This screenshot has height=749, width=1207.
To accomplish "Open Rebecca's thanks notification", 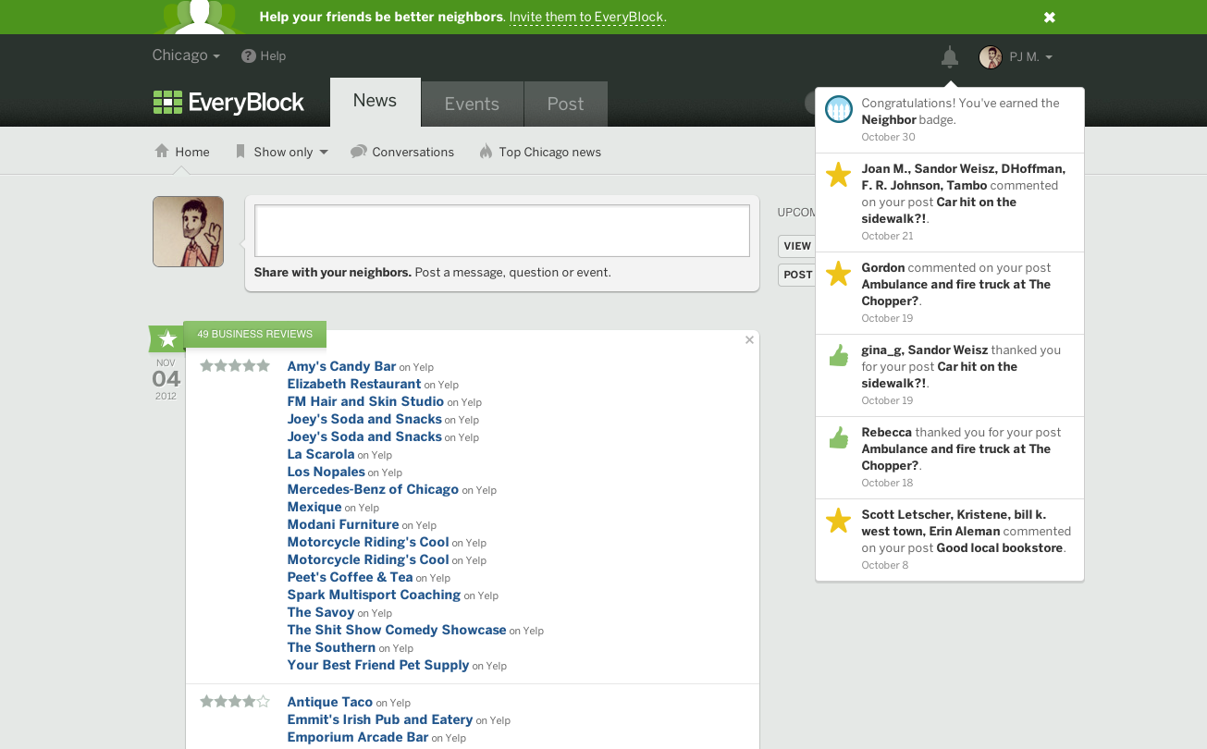I will tap(950, 458).
